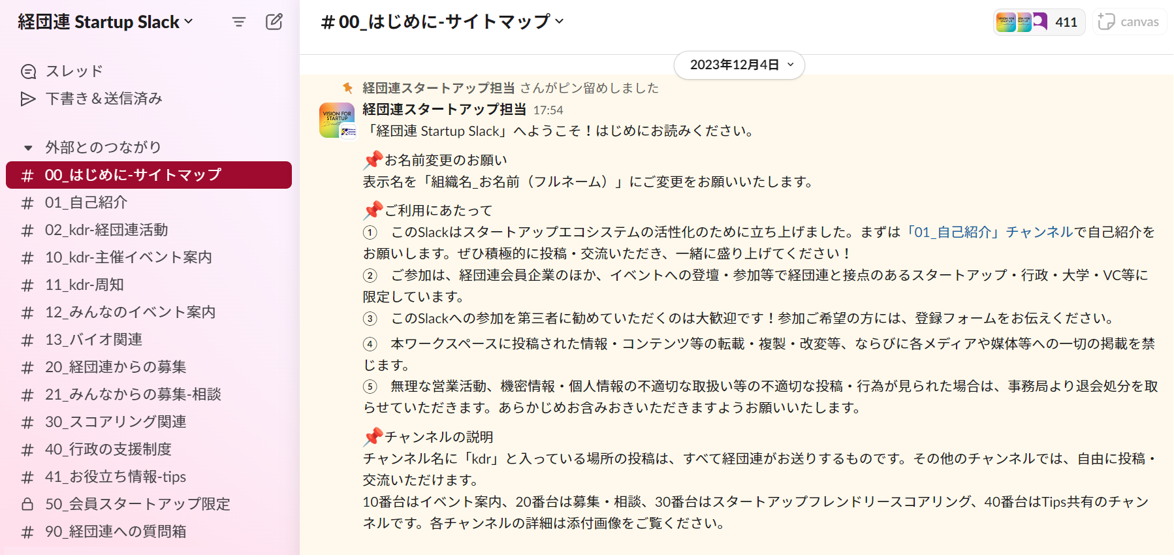View channel members via avatar stack 411

(1039, 22)
